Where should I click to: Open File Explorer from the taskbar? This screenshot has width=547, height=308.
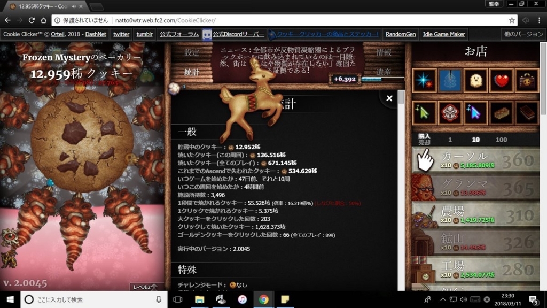pyautogui.click(x=199, y=299)
